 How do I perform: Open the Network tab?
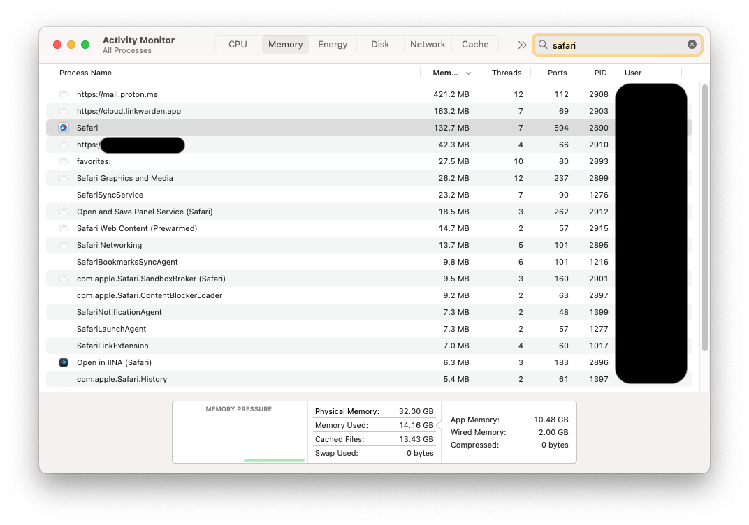[428, 44]
